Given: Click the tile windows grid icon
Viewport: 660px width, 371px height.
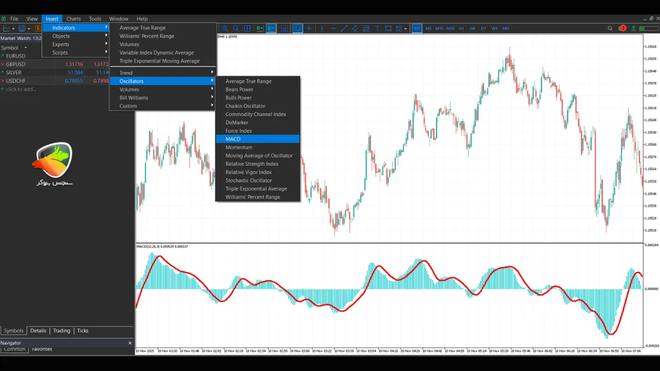Looking at the screenshot, I should [247, 28].
